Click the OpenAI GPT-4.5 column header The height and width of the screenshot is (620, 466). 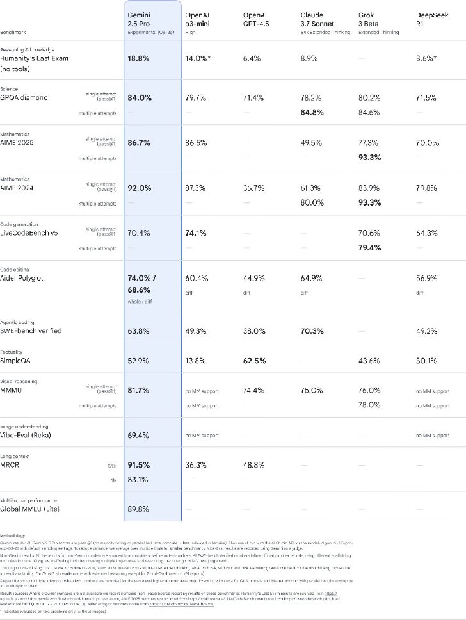pos(256,19)
